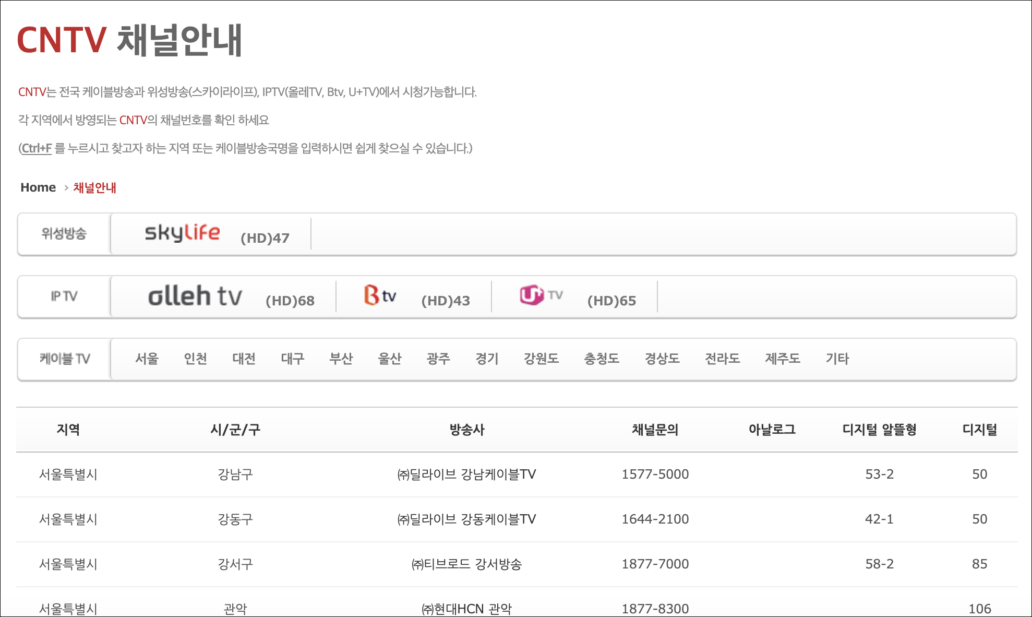Screen dimensions: 1032x617
Task: Click the 강동구 district cell
Action: tap(235, 519)
